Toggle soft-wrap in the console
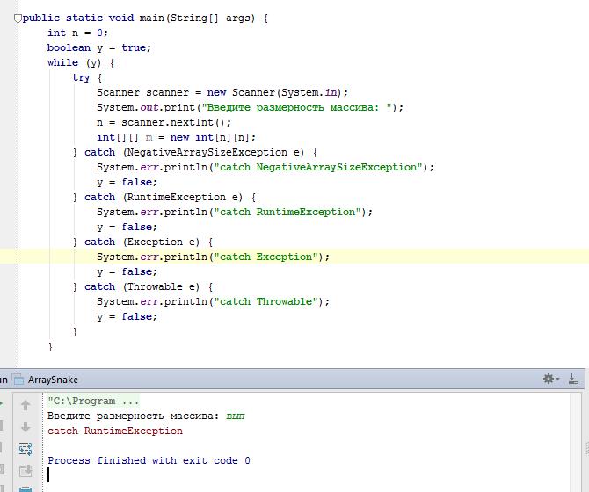Screen dimensions: 589x492 tap(25, 449)
